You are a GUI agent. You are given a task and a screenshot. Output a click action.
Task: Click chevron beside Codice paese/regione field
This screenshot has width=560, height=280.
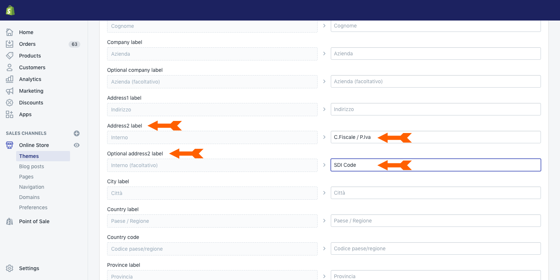pyautogui.click(x=324, y=248)
